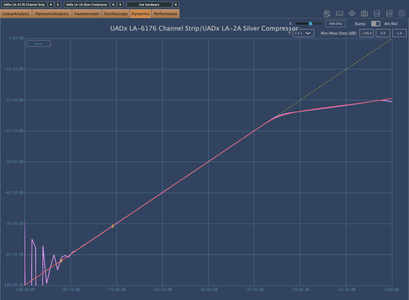Expand the T duration dropdown showing 1.4 s
The width and height of the screenshot is (409, 300).
pyautogui.click(x=303, y=34)
